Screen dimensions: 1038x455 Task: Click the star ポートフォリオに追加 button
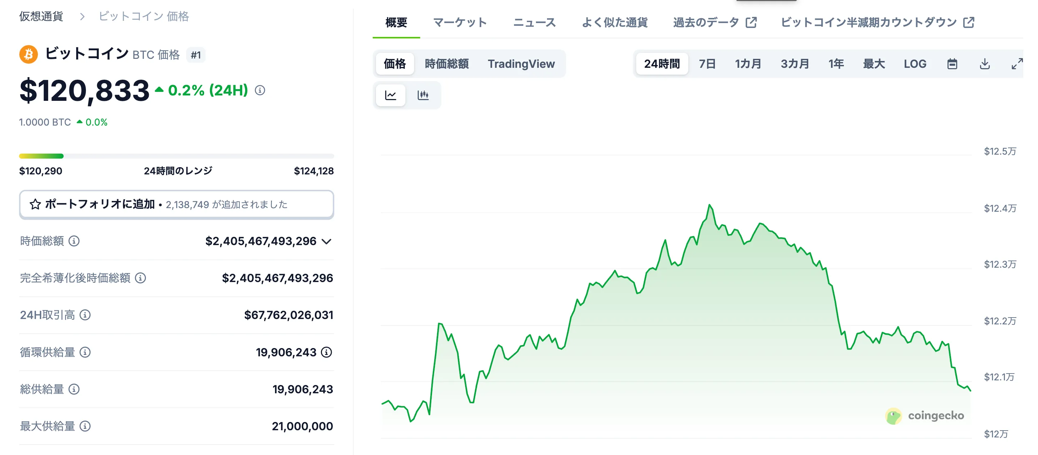point(176,205)
